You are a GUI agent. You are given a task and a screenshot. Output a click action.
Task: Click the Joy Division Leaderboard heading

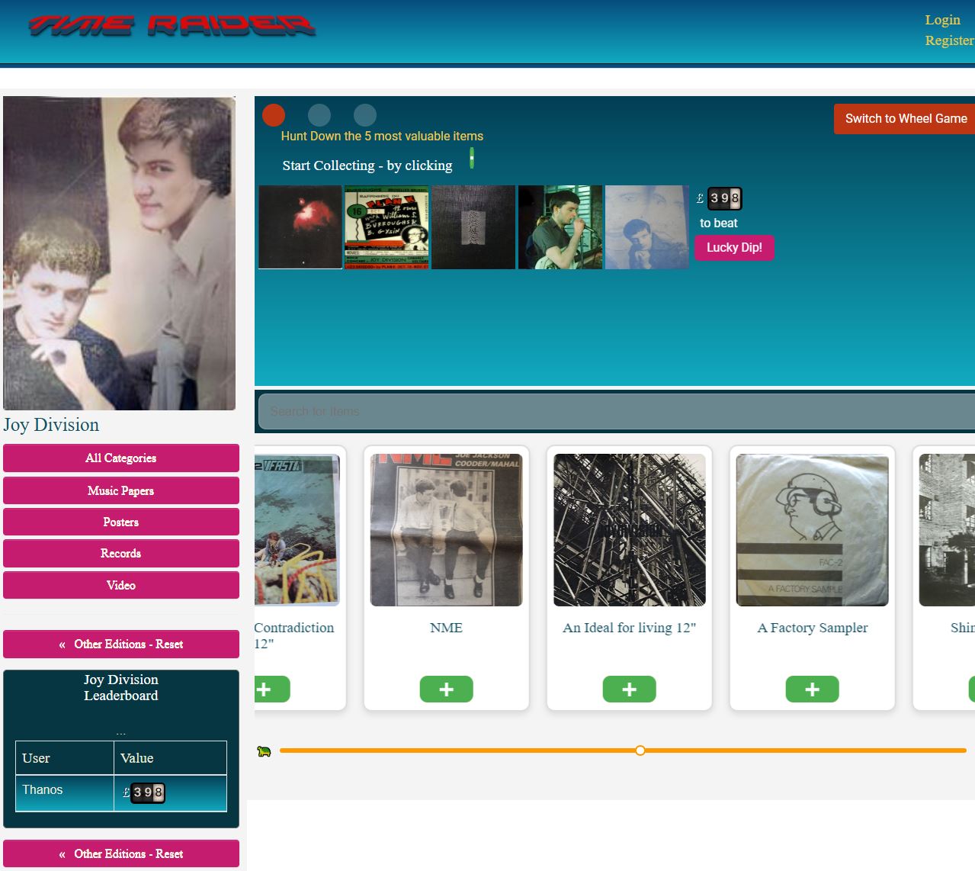pos(121,687)
